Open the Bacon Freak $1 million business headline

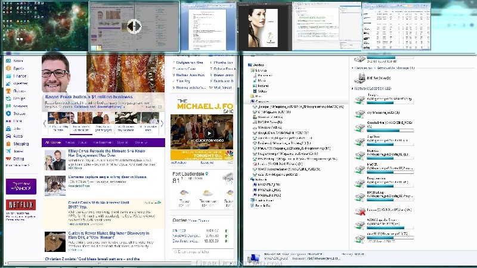click(89, 97)
